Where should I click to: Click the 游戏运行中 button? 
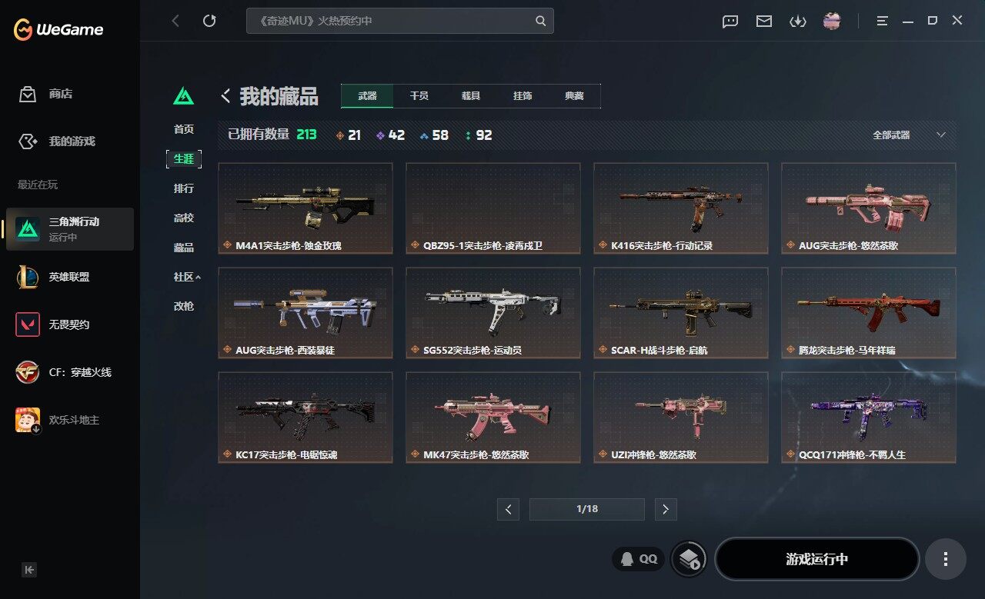pos(817,559)
